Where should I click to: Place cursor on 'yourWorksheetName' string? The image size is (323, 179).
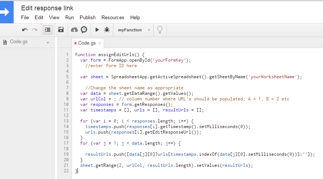click(x=272, y=77)
